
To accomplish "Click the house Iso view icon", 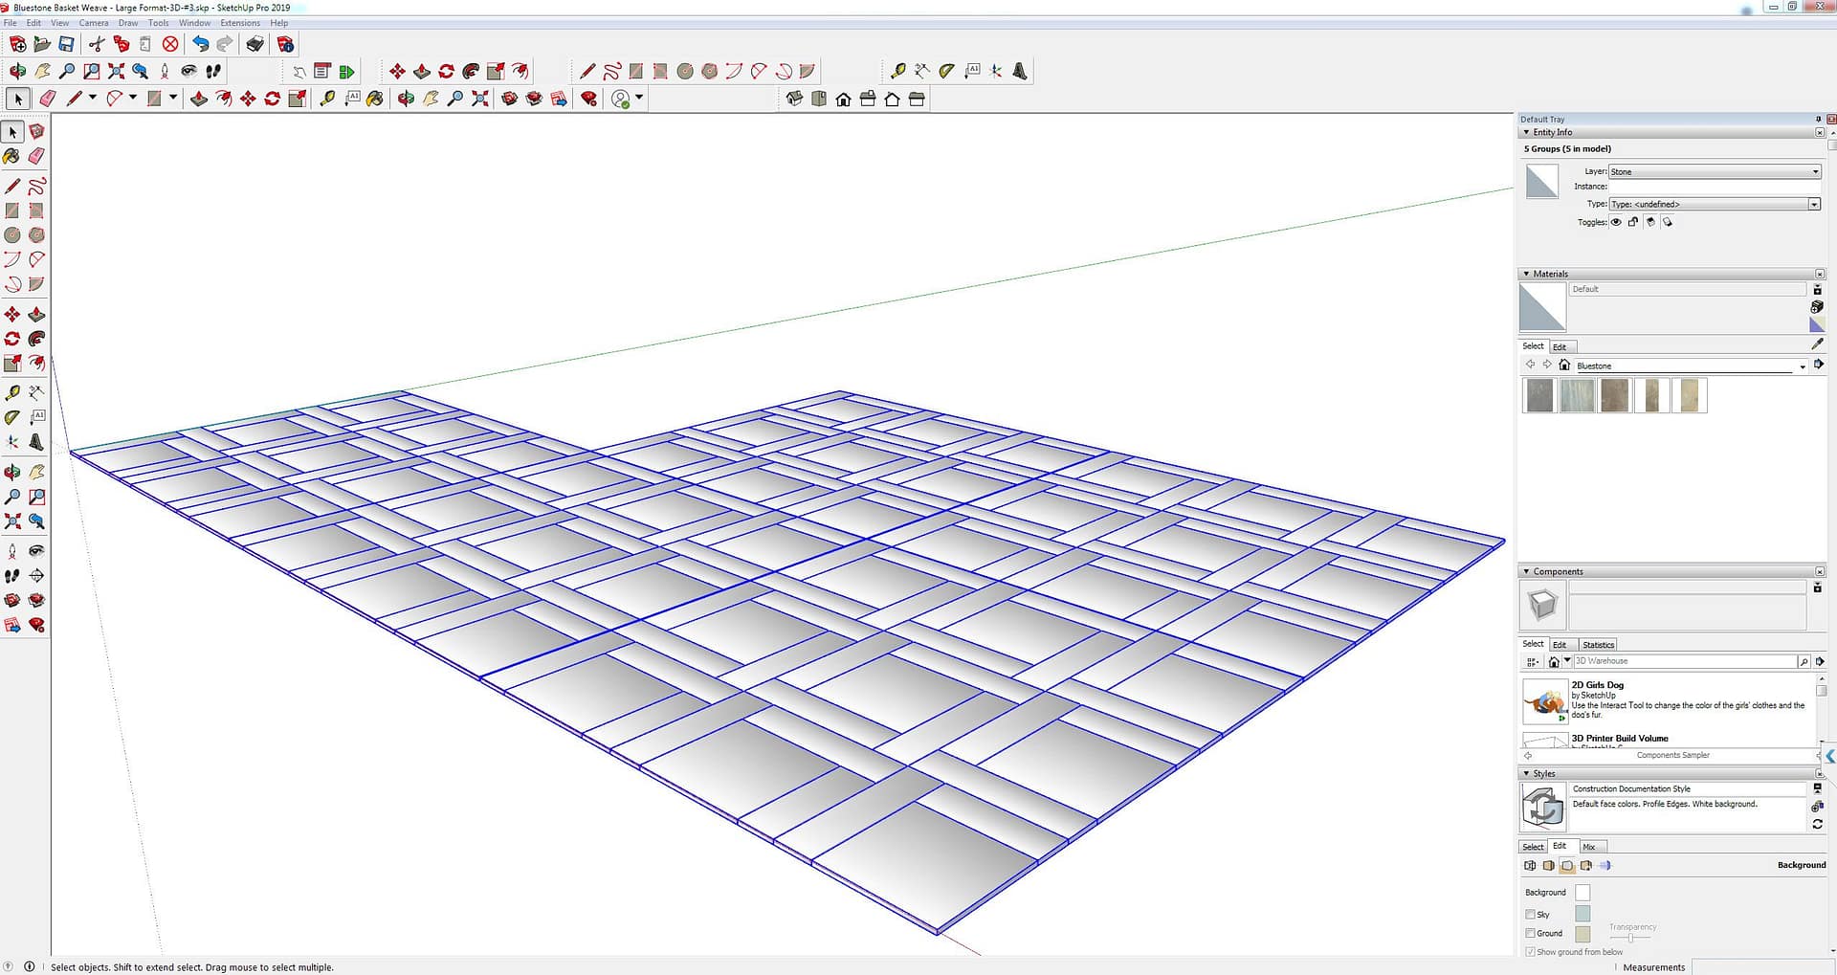I will tap(793, 99).
